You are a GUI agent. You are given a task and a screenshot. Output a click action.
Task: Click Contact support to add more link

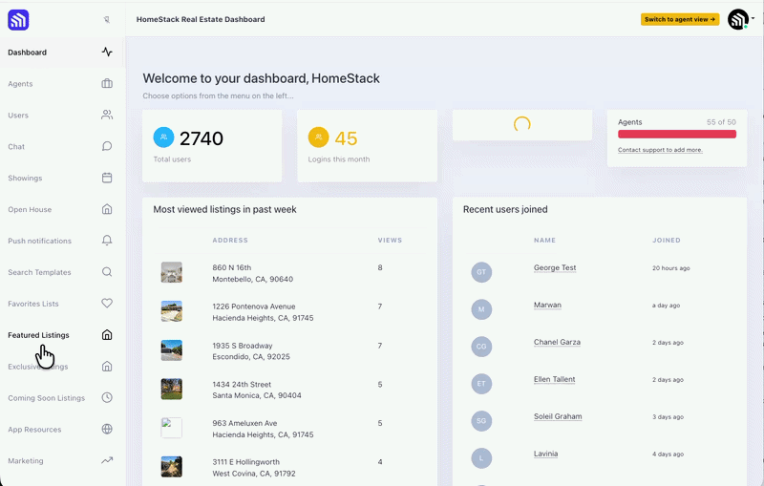pyautogui.click(x=660, y=150)
